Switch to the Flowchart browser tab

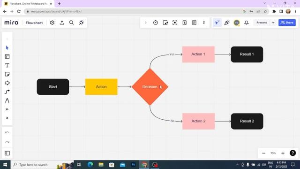click(x=28, y=4)
